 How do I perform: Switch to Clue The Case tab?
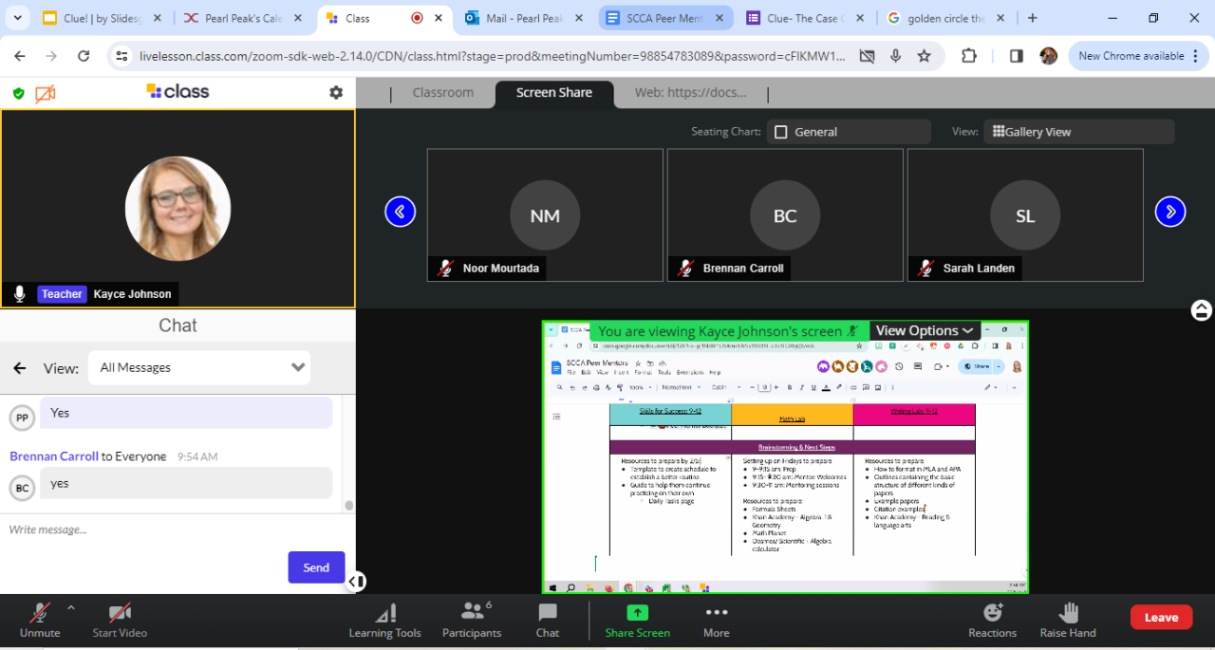tap(806, 18)
